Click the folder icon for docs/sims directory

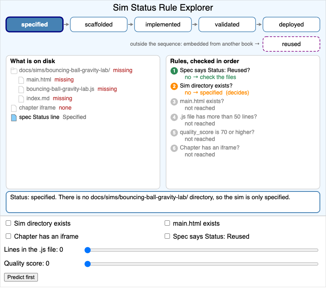pyautogui.click(x=14, y=70)
